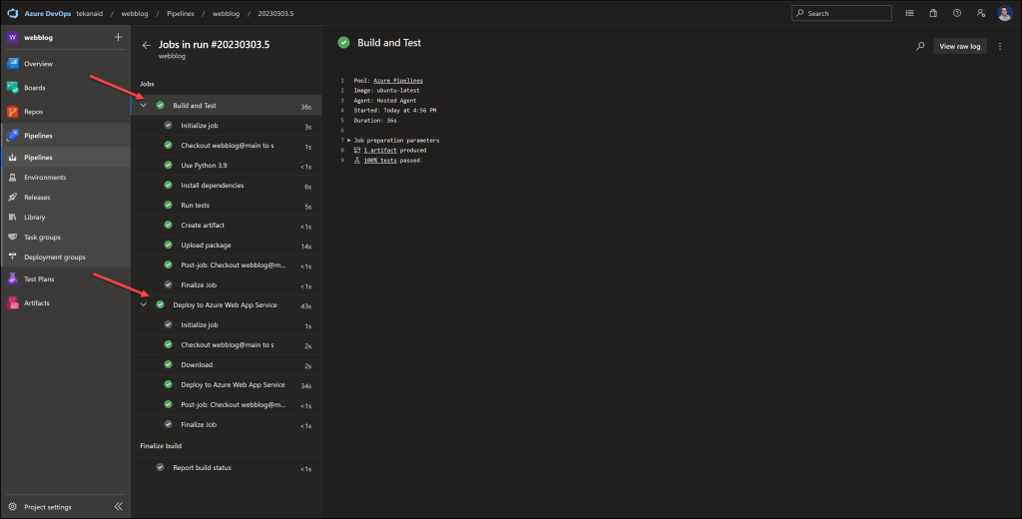
Task: Click 20230303.5 in the breadcrumb
Action: [275, 13]
